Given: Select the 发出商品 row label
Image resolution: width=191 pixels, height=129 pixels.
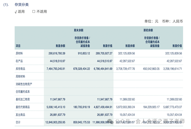Looking at the screenshot, I should (x=20, y=115).
